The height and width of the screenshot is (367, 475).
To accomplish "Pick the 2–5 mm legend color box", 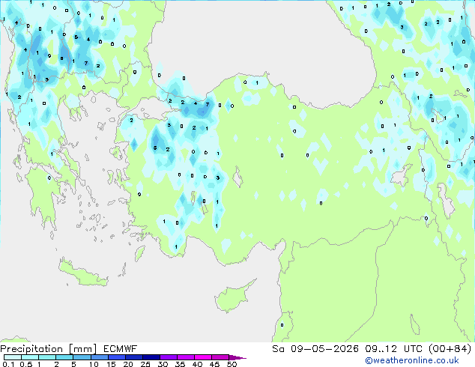I will (x=64, y=357).
